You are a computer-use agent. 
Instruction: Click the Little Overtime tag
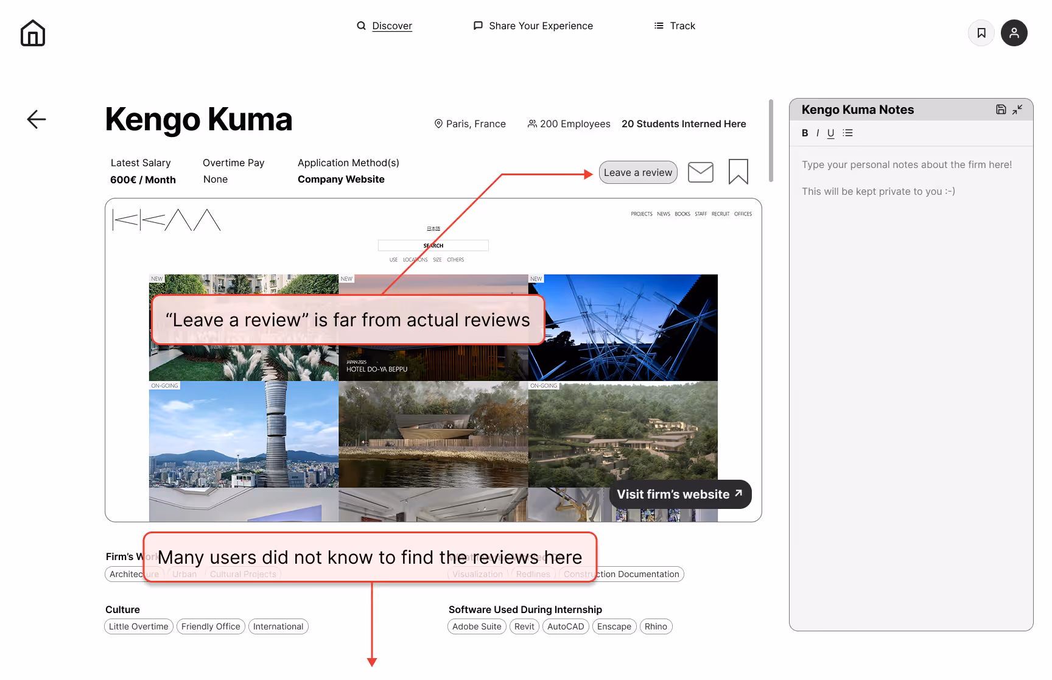coord(139,626)
